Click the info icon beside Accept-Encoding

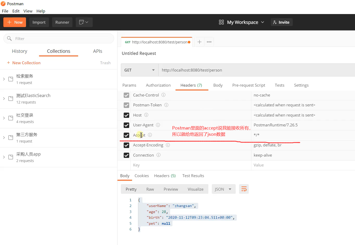pyautogui.click(x=168, y=145)
